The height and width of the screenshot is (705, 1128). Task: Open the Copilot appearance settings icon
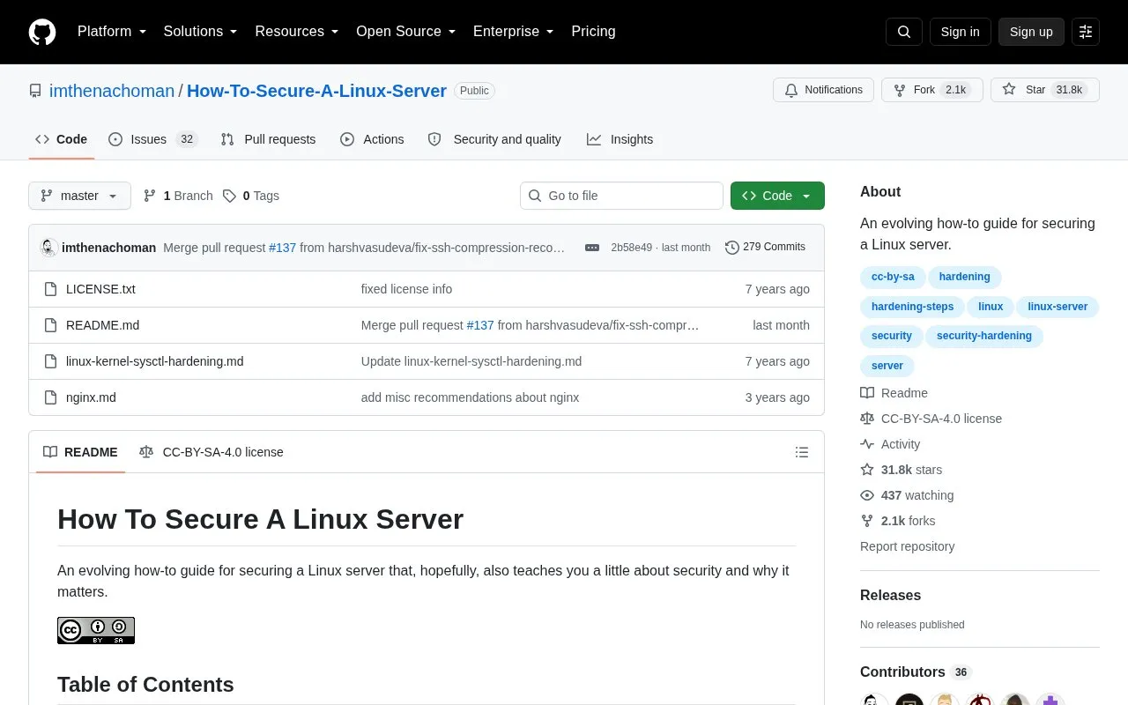(x=1086, y=32)
